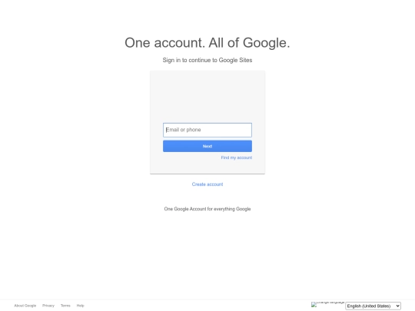415x311 pixels.
Task: Follow the Create account link
Action: [x=207, y=184]
